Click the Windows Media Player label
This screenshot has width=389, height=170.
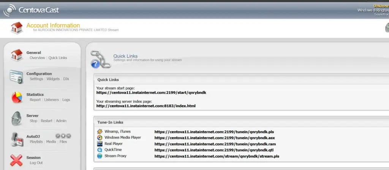(x=123, y=137)
